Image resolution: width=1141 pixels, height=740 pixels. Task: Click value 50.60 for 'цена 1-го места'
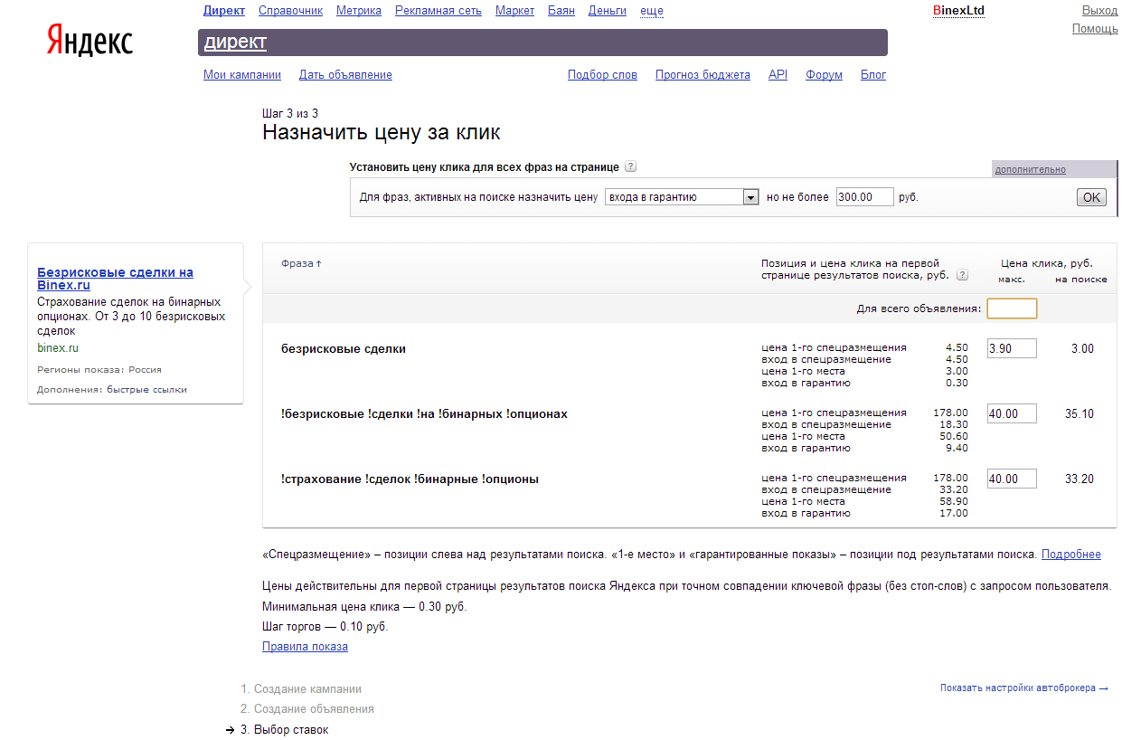tap(954, 436)
